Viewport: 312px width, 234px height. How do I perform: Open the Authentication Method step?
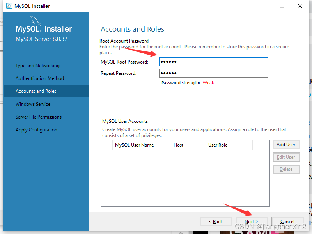click(x=40, y=78)
